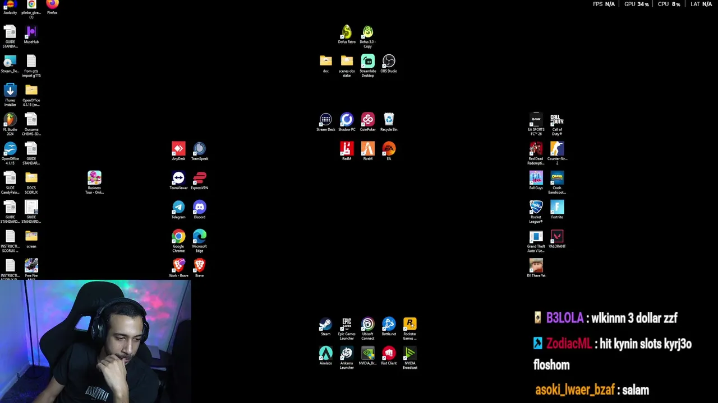Open OBS Studio shortcut
The width and height of the screenshot is (718, 403).
point(389,64)
